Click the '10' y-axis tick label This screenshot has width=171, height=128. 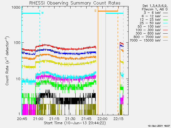18,79
